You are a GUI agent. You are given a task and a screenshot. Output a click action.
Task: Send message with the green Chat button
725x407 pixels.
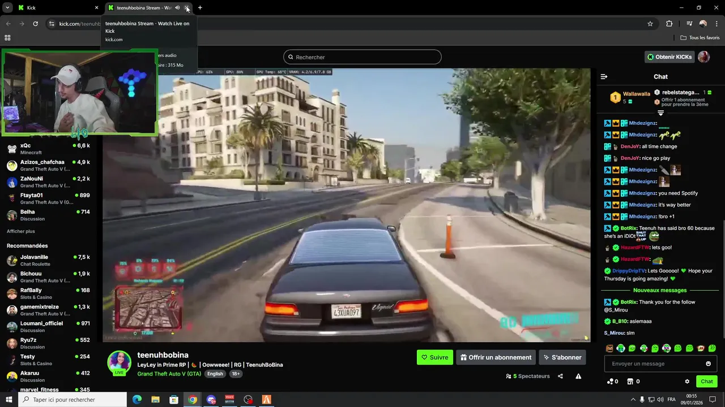coord(707,382)
